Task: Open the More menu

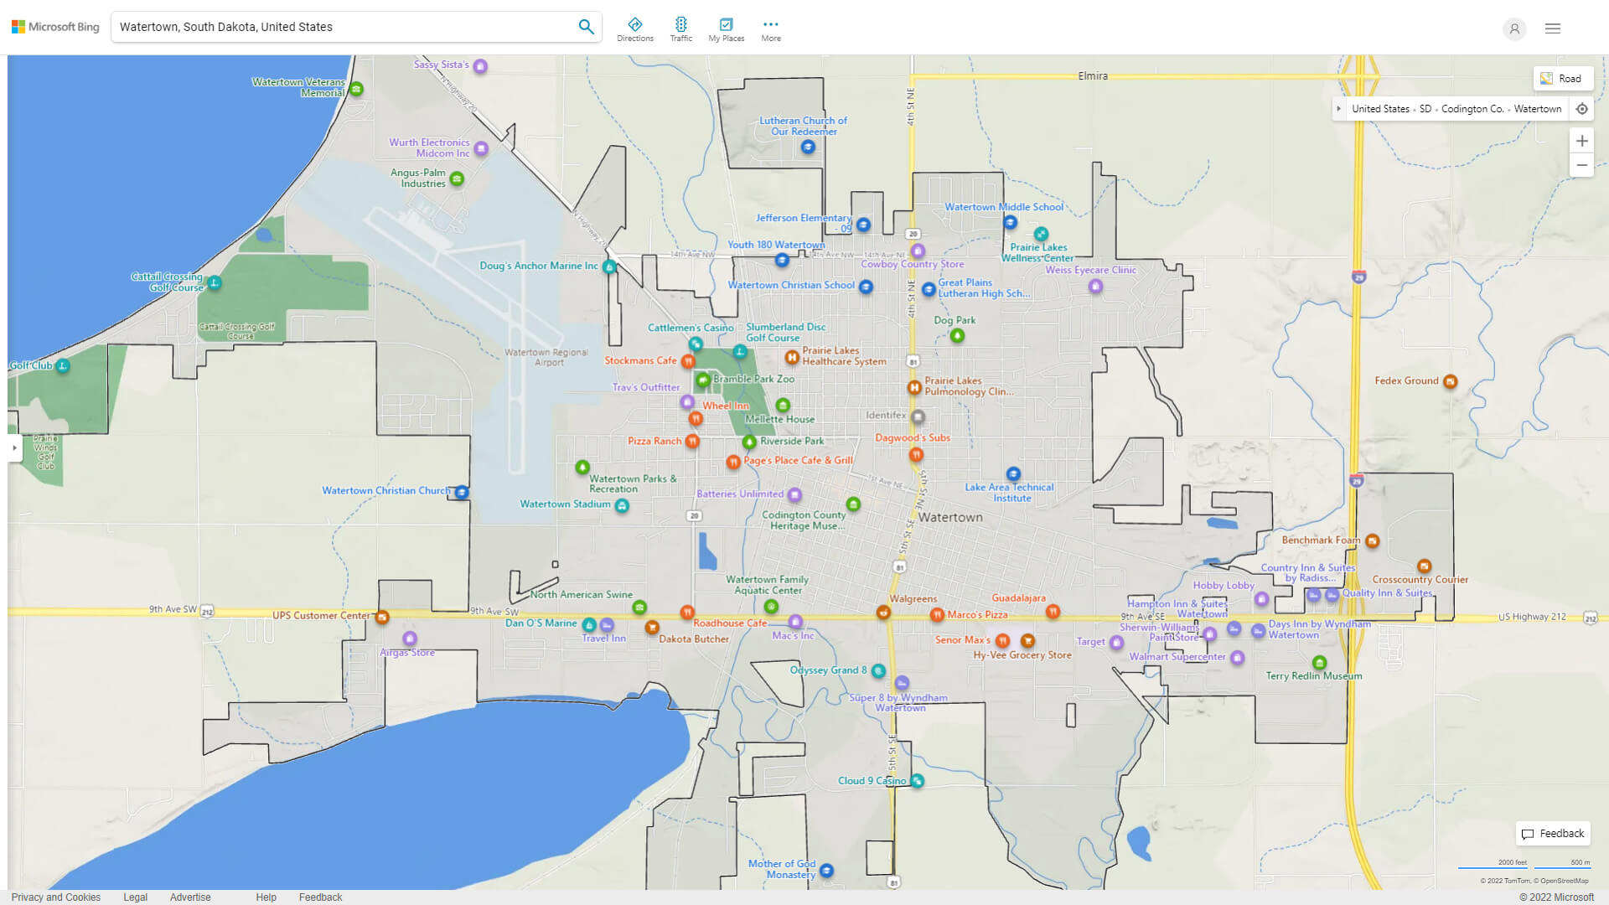Action: click(770, 28)
